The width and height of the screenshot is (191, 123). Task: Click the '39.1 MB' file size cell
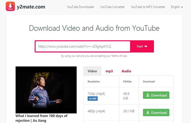coord(129,113)
